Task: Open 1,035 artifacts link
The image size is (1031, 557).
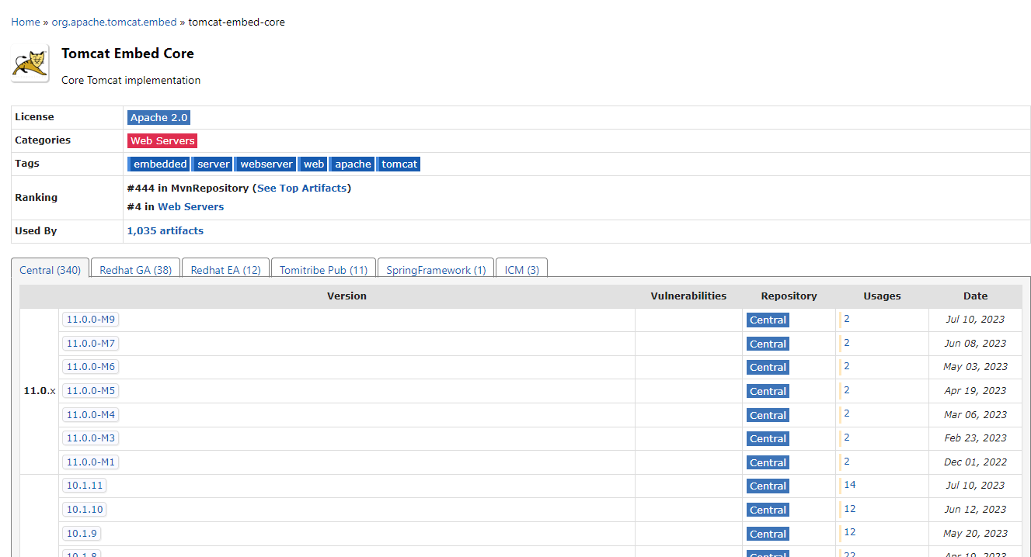Action: point(165,230)
